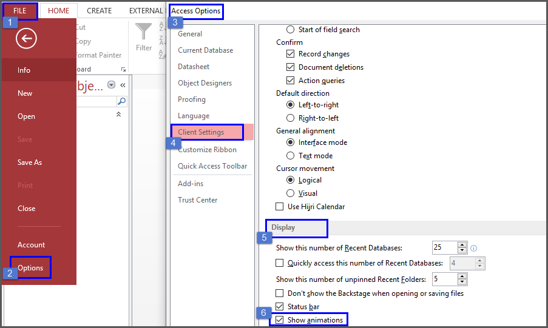The width and height of the screenshot is (548, 328).
Task: Select Right-to-left direction radio
Action: pos(291,118)
